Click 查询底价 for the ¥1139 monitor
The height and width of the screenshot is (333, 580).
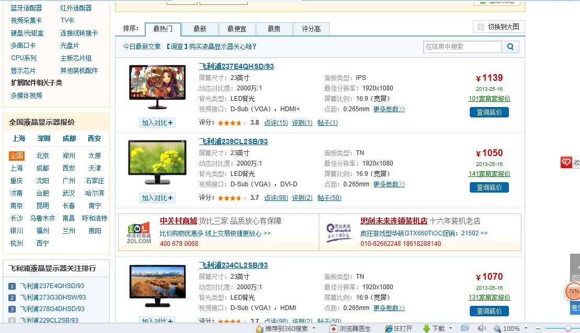(x=489, y=112)
